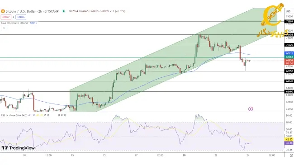Click date 13 on the time axis
The image size is (294, 165).
(72, 155)
